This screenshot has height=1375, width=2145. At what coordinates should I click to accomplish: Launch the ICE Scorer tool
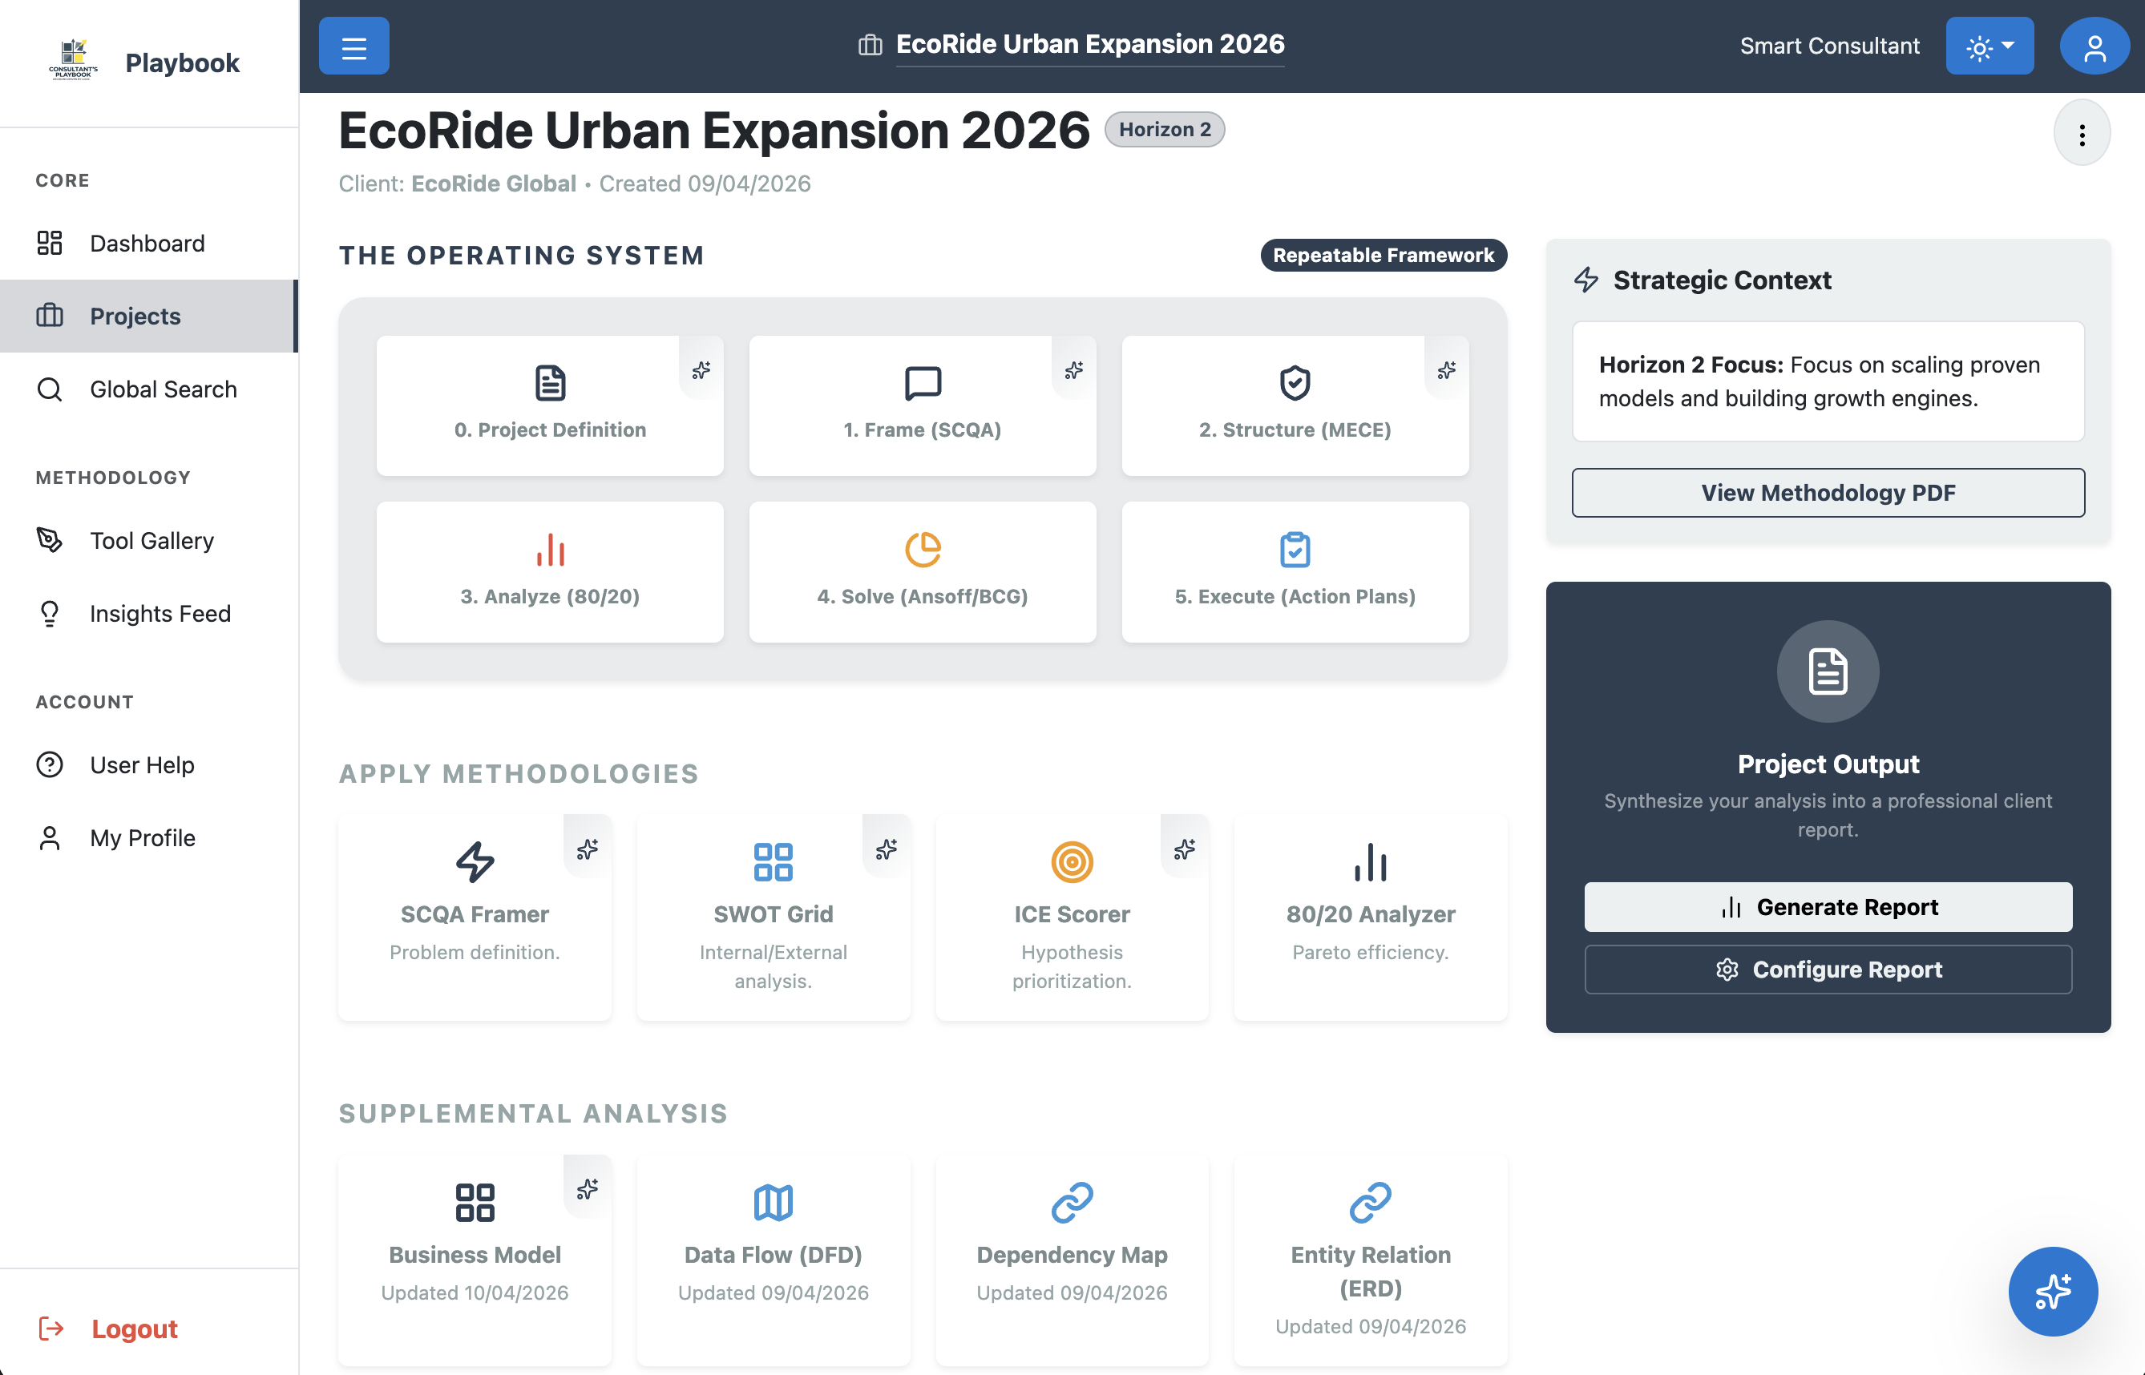point(1072,914)
